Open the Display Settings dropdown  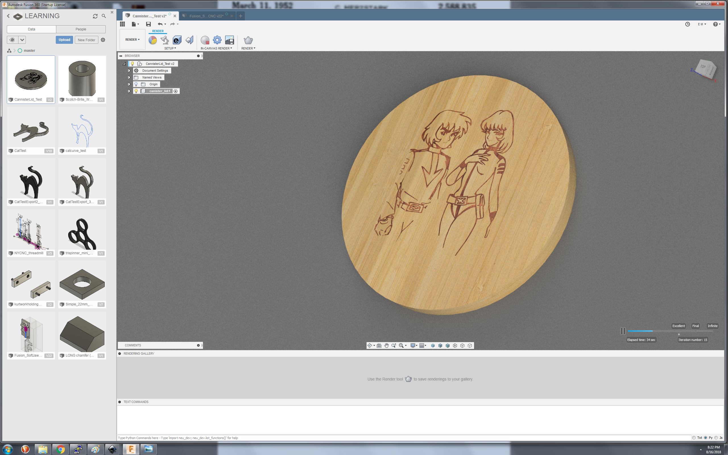click(x=414, y=346)
